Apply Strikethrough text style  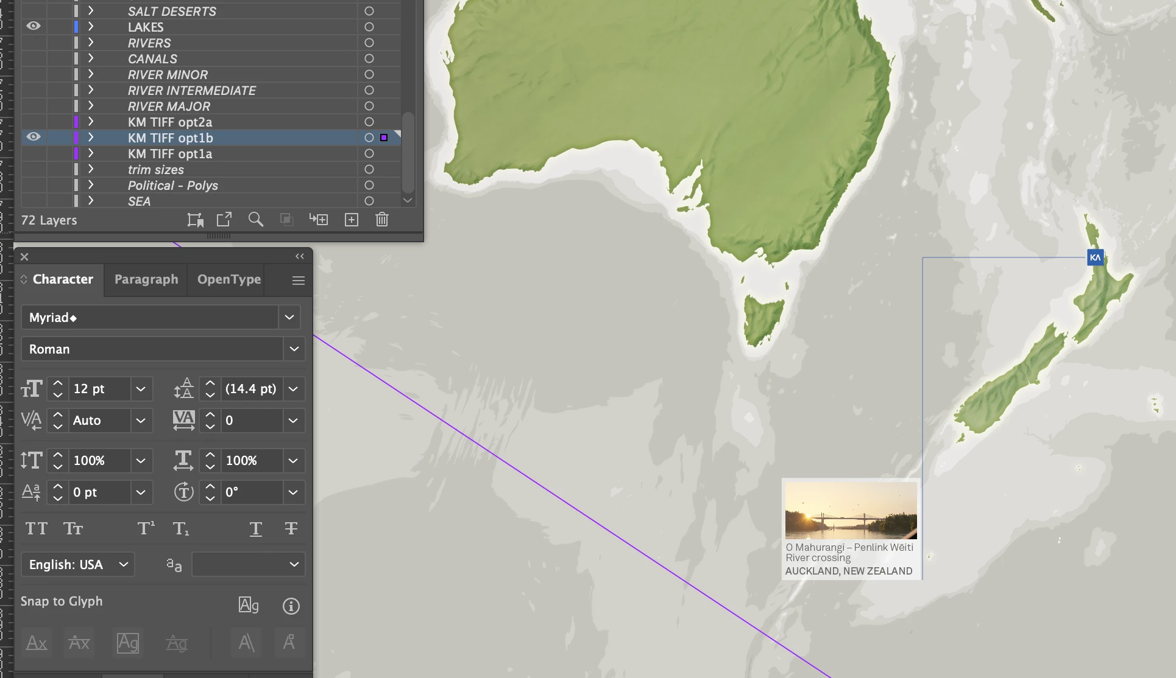pos(291,528)
